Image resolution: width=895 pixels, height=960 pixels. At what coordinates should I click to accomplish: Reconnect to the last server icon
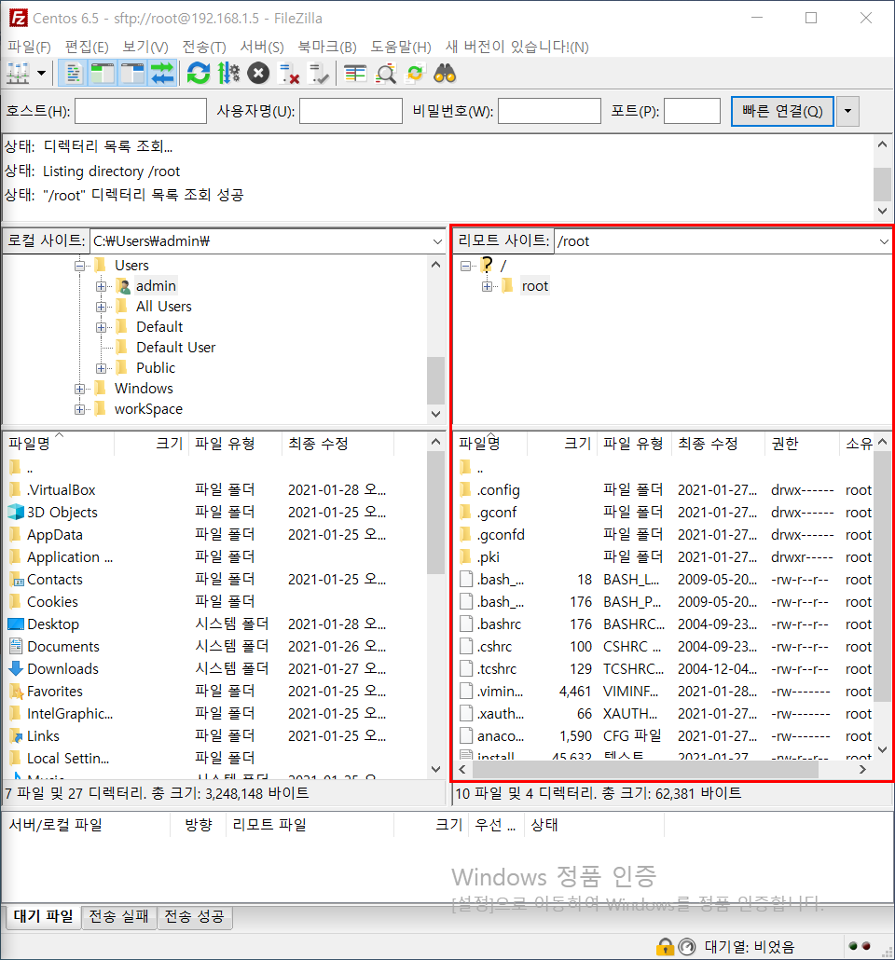[319, 74]
